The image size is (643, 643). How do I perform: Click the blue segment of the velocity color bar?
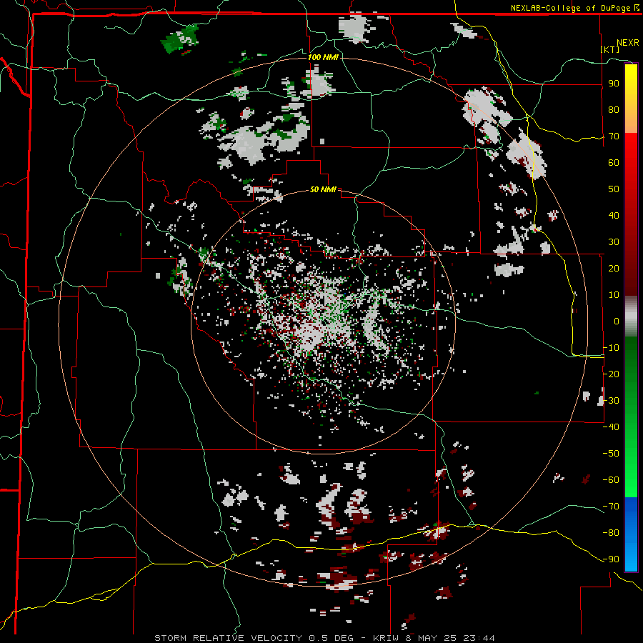[x=631, y=533]
